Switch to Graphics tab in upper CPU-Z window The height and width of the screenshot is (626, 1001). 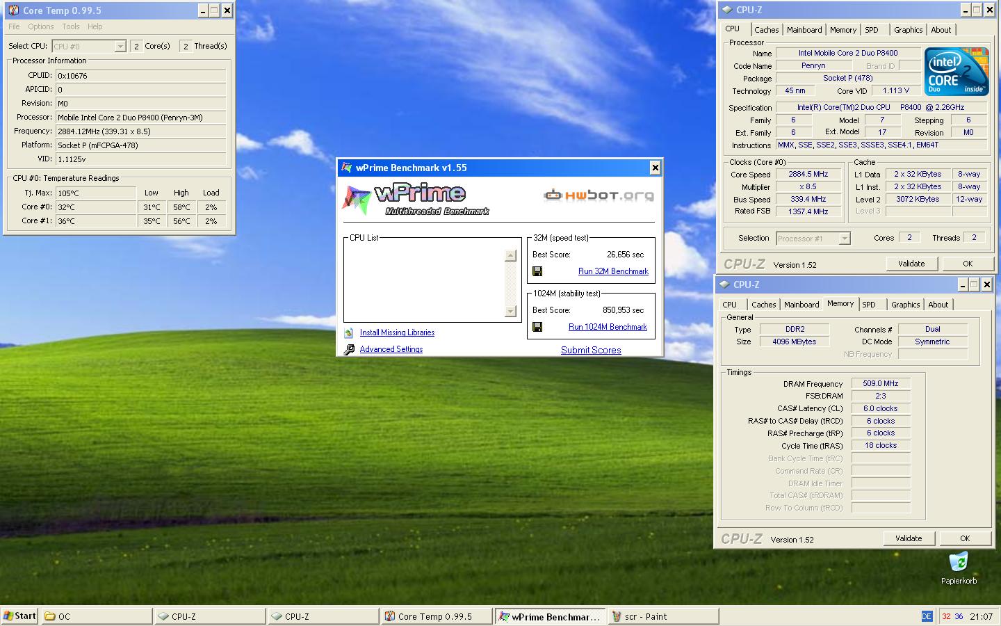tap(908, 30)
